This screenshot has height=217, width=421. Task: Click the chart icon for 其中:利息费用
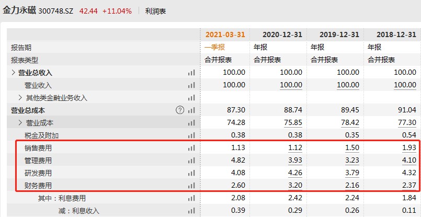click(191, 198)
